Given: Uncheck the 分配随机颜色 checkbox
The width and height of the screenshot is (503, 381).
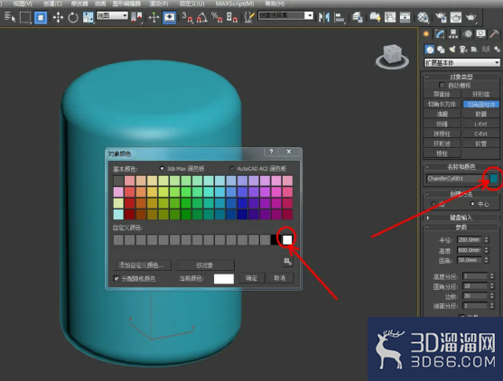Looking at the screenshot, I should (x=116, y=278).
